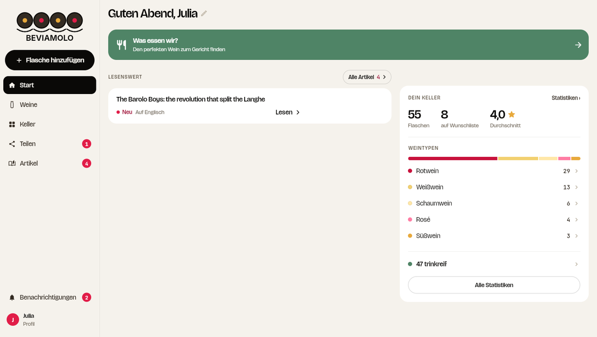597x337 pixels.
Task: Click the Was essen wir? heading
Action: point(155,41)
